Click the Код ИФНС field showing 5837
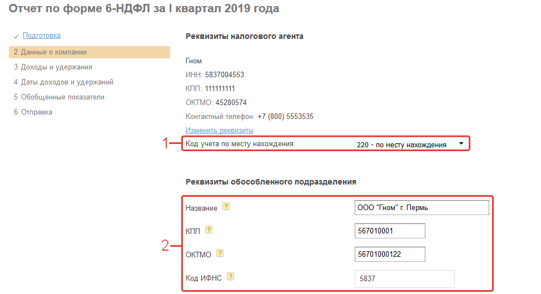 404,278
